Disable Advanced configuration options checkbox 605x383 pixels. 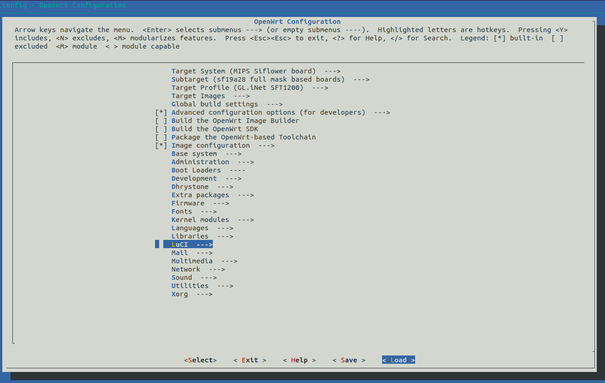(161, 112)
